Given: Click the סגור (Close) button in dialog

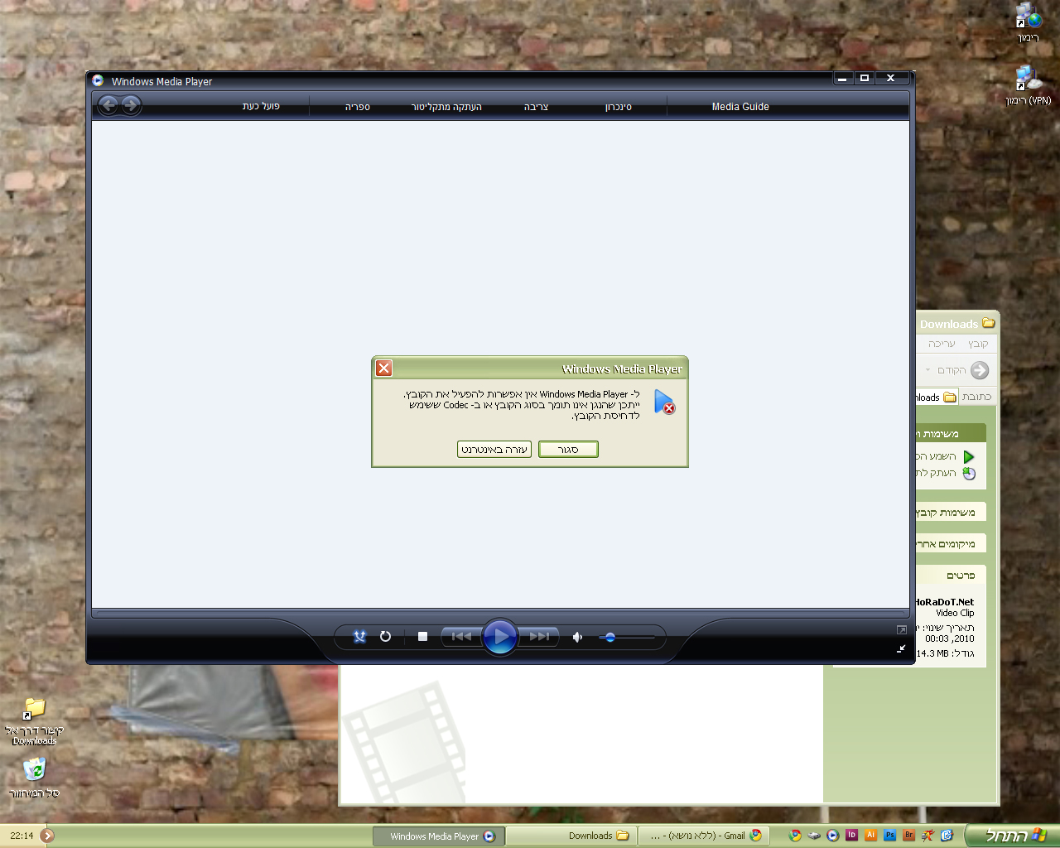Looking at the screenshot, I should [568, 450].
